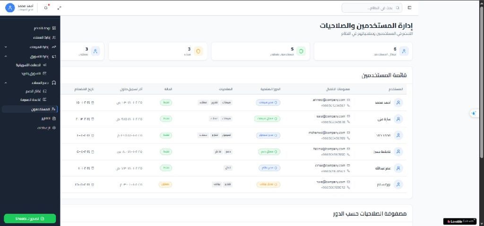Toggle the sidebar panel icon
484x226 pixels.
(x=409, y=8)
